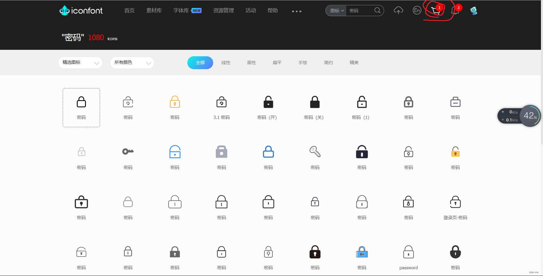Select the light blue open lock icon
This screenshot has width=543, height=276.
click(x=175, y=152)
